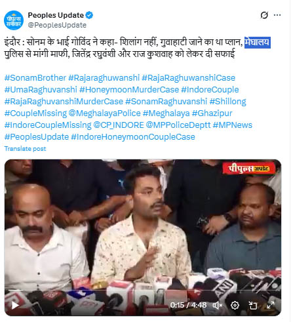
Task: Click the #MPNews hashtag
Action: [x=233, y=125]
